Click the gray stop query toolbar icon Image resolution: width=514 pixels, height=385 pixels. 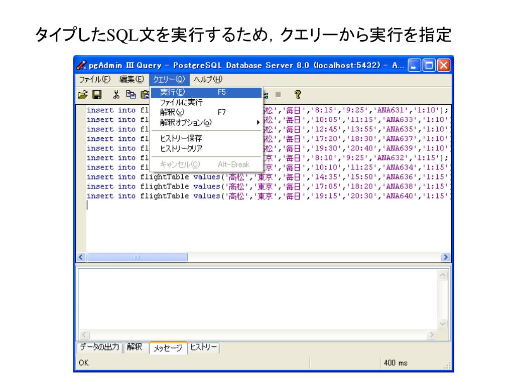pos(278,95)
